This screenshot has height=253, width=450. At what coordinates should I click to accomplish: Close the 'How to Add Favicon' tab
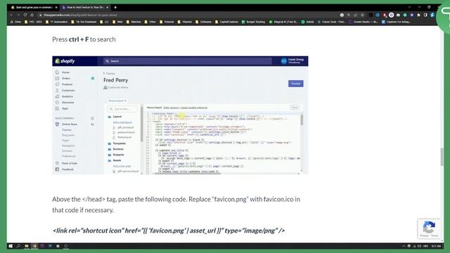[108, 7]
